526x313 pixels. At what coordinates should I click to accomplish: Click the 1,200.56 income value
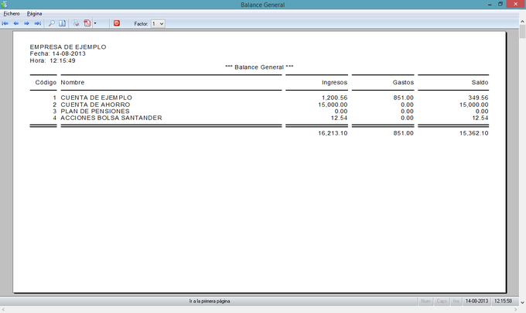[334, 98]
